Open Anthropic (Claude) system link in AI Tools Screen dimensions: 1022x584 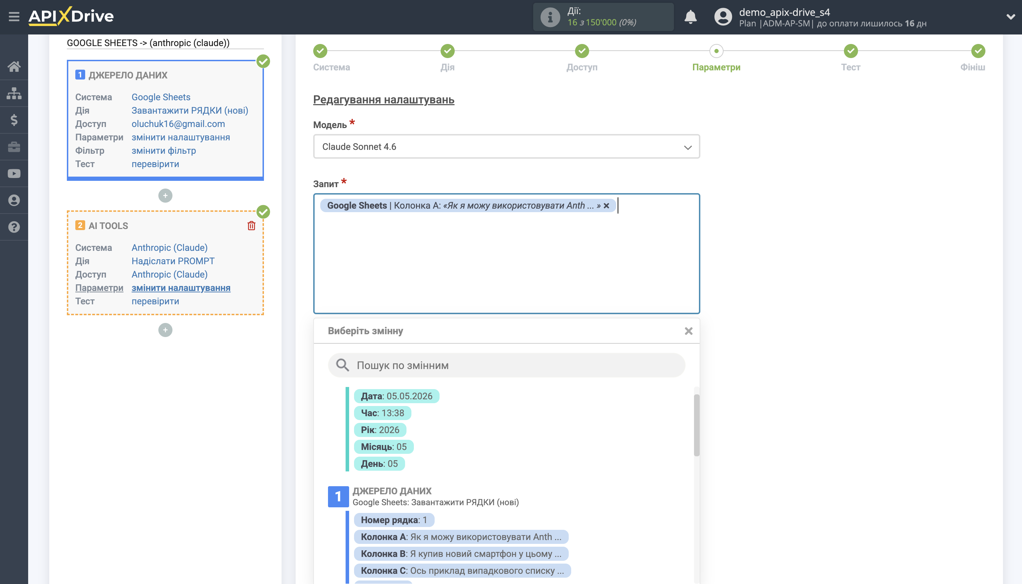pyautogui.click(x=169, y=247)
